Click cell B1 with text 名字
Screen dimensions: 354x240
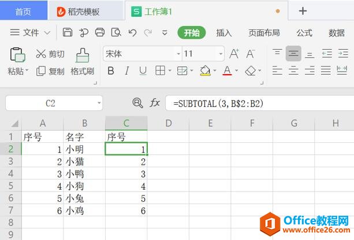click(84, 137)
